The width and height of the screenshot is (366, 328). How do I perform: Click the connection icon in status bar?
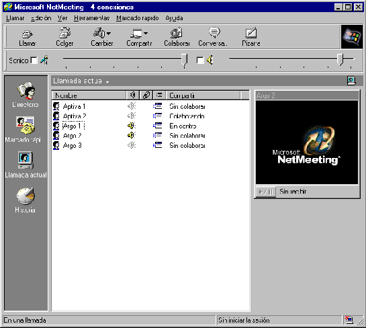tap(349, 320)
